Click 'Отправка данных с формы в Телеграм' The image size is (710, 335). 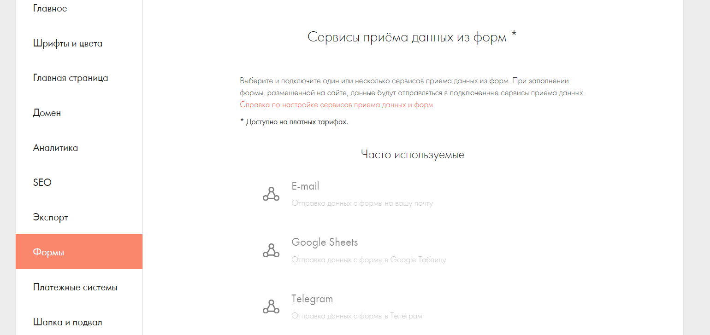coord(357,316)
